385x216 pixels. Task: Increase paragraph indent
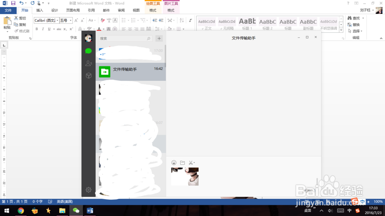161,20
